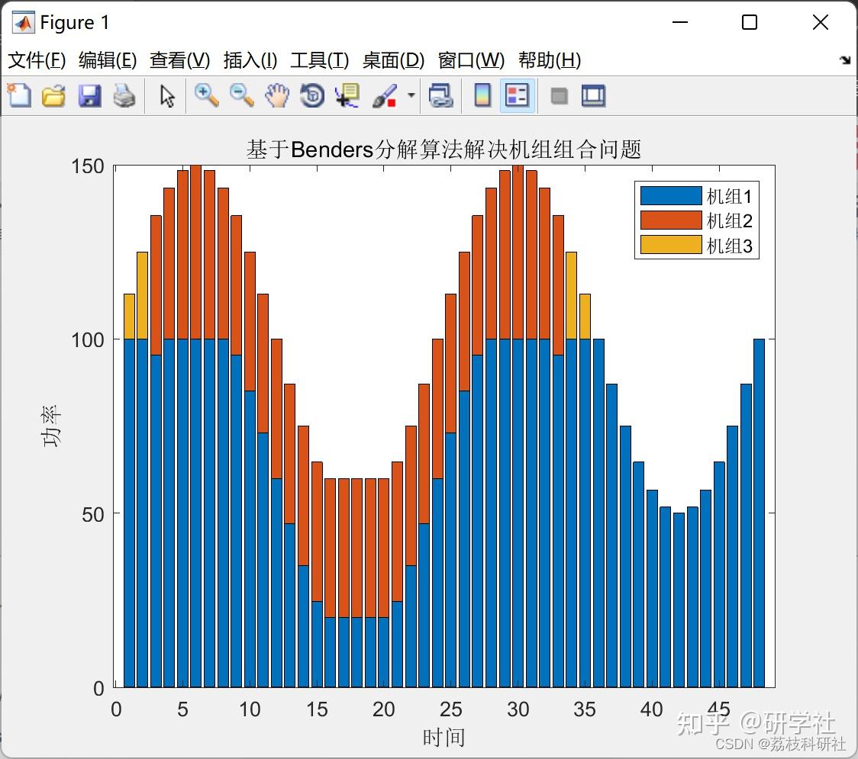
Task: Select the Edit Plot arrow tool
Action: pyautogui.click(x=167, y=96)
